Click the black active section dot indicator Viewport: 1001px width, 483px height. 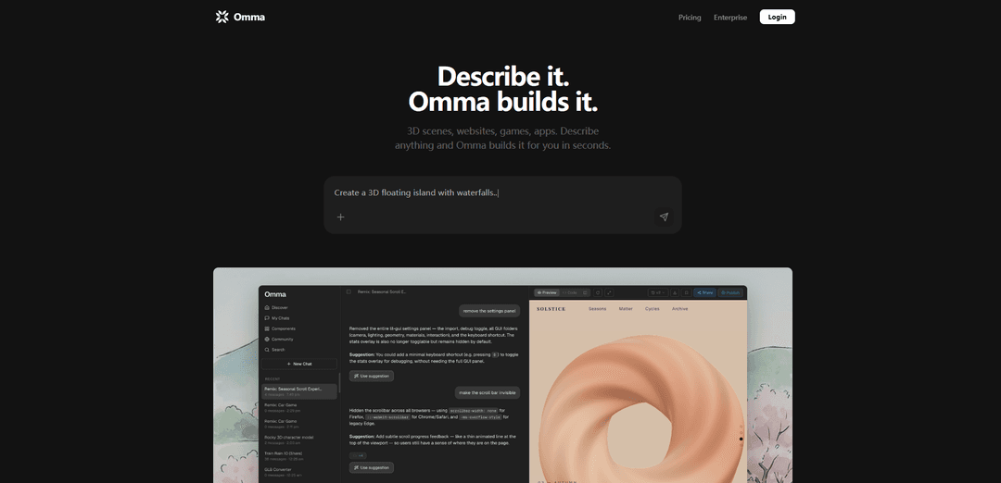[x=741, y=439]
